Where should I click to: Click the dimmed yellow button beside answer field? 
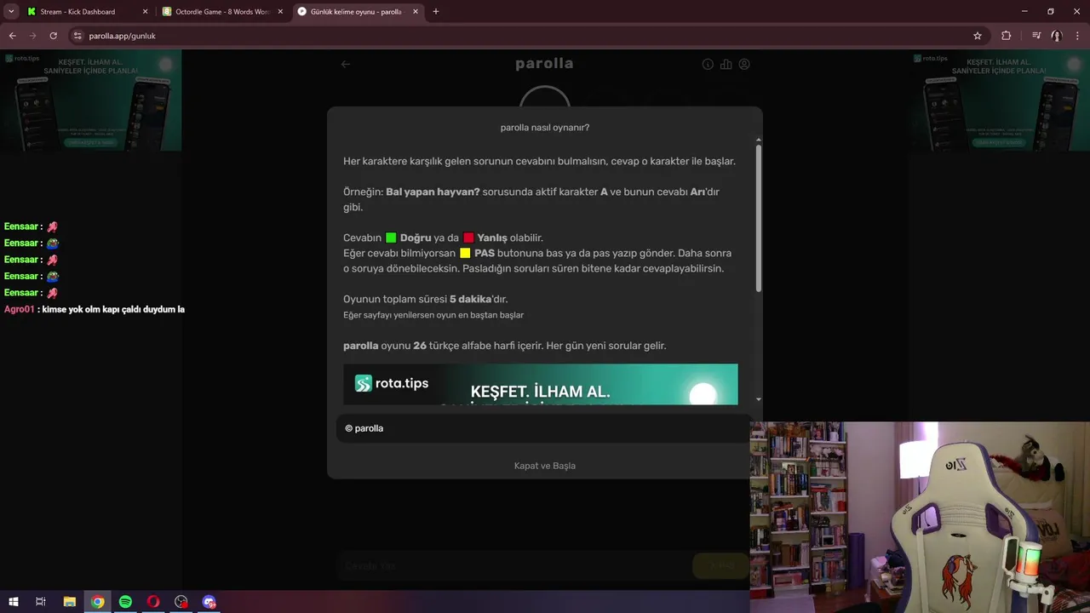[720, 565]
